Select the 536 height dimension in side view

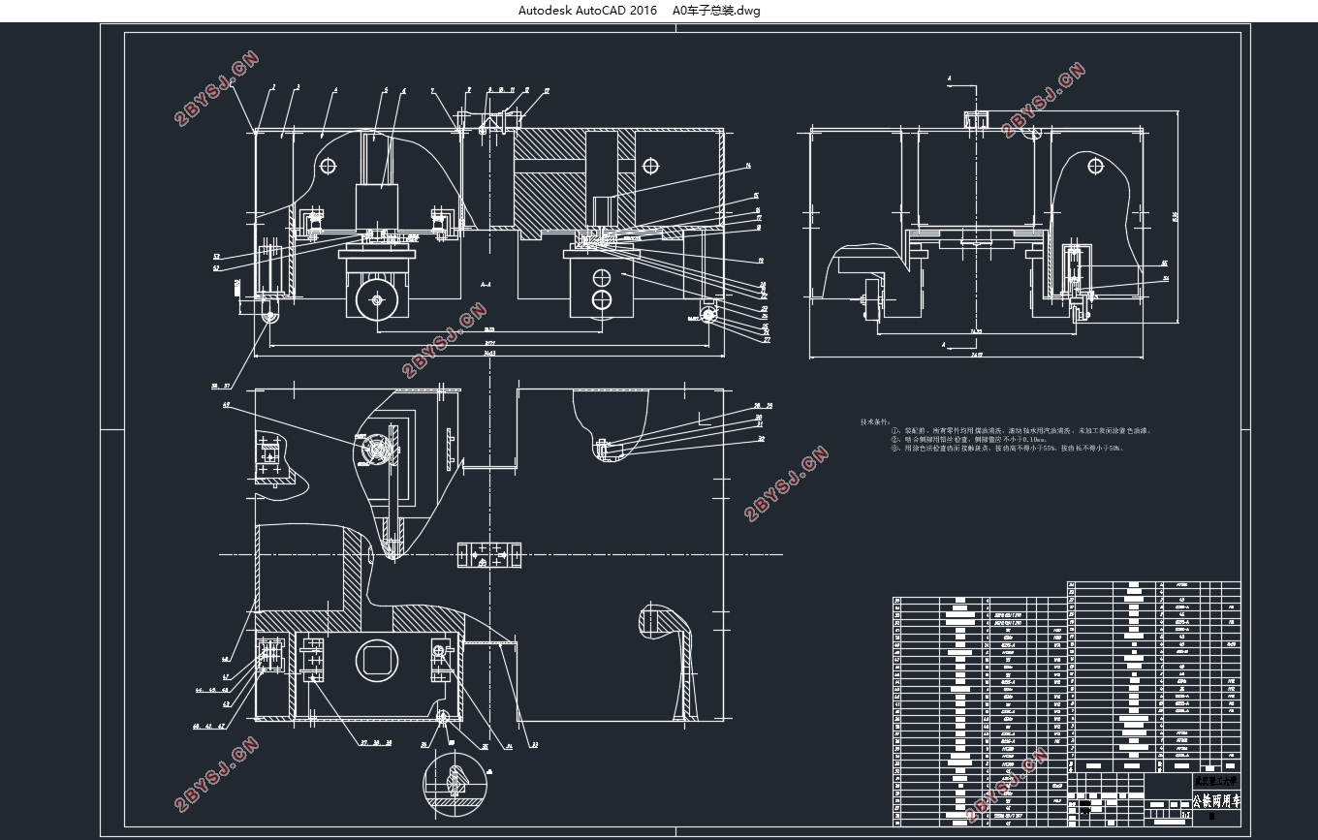(1175, 217)
